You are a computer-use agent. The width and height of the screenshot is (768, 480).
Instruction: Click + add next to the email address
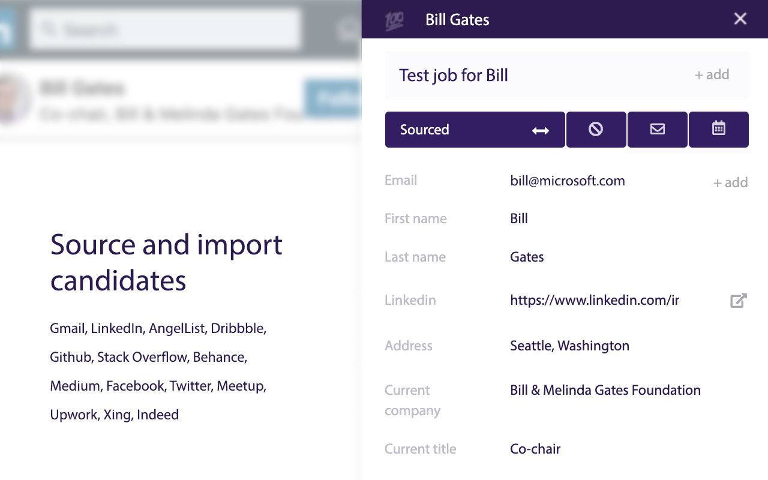730,183
